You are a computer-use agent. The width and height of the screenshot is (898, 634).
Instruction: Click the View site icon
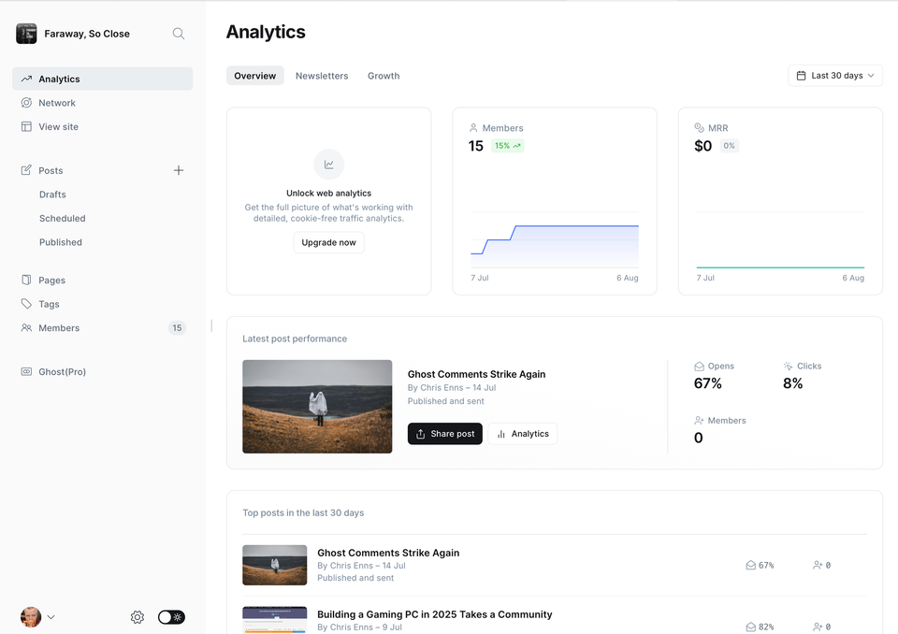coord(26,126)
